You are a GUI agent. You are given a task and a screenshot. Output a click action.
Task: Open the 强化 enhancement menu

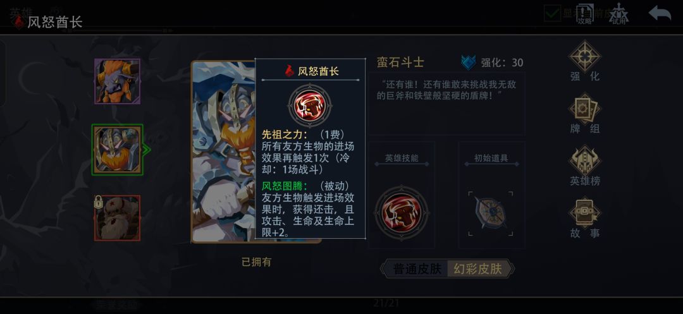coord(584,61)
